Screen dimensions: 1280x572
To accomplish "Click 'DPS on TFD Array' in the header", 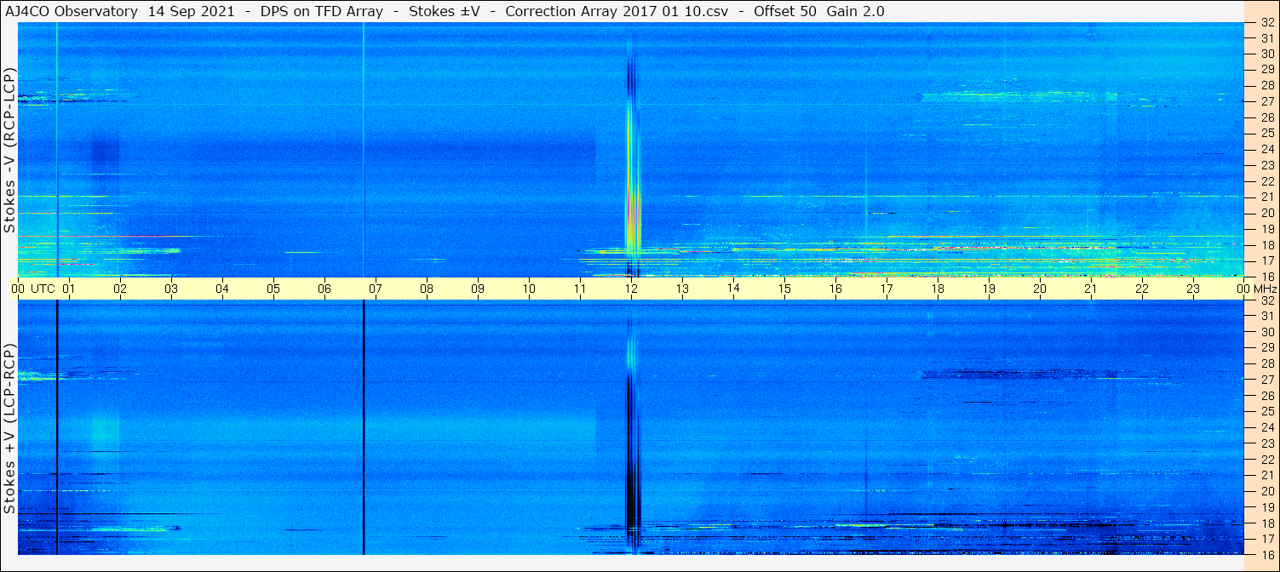I will [x=321, y=11].
